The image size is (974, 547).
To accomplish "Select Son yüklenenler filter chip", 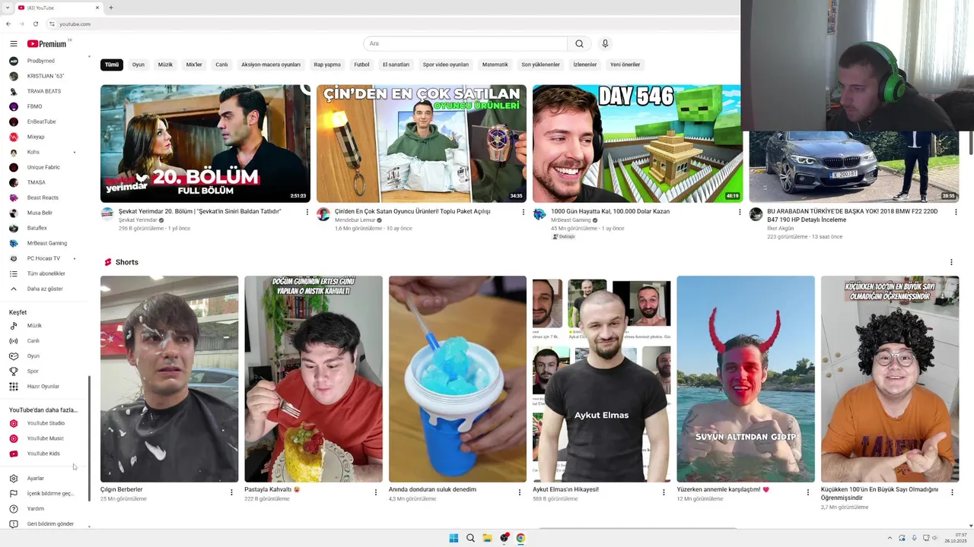I will click(x=540, y=65).
